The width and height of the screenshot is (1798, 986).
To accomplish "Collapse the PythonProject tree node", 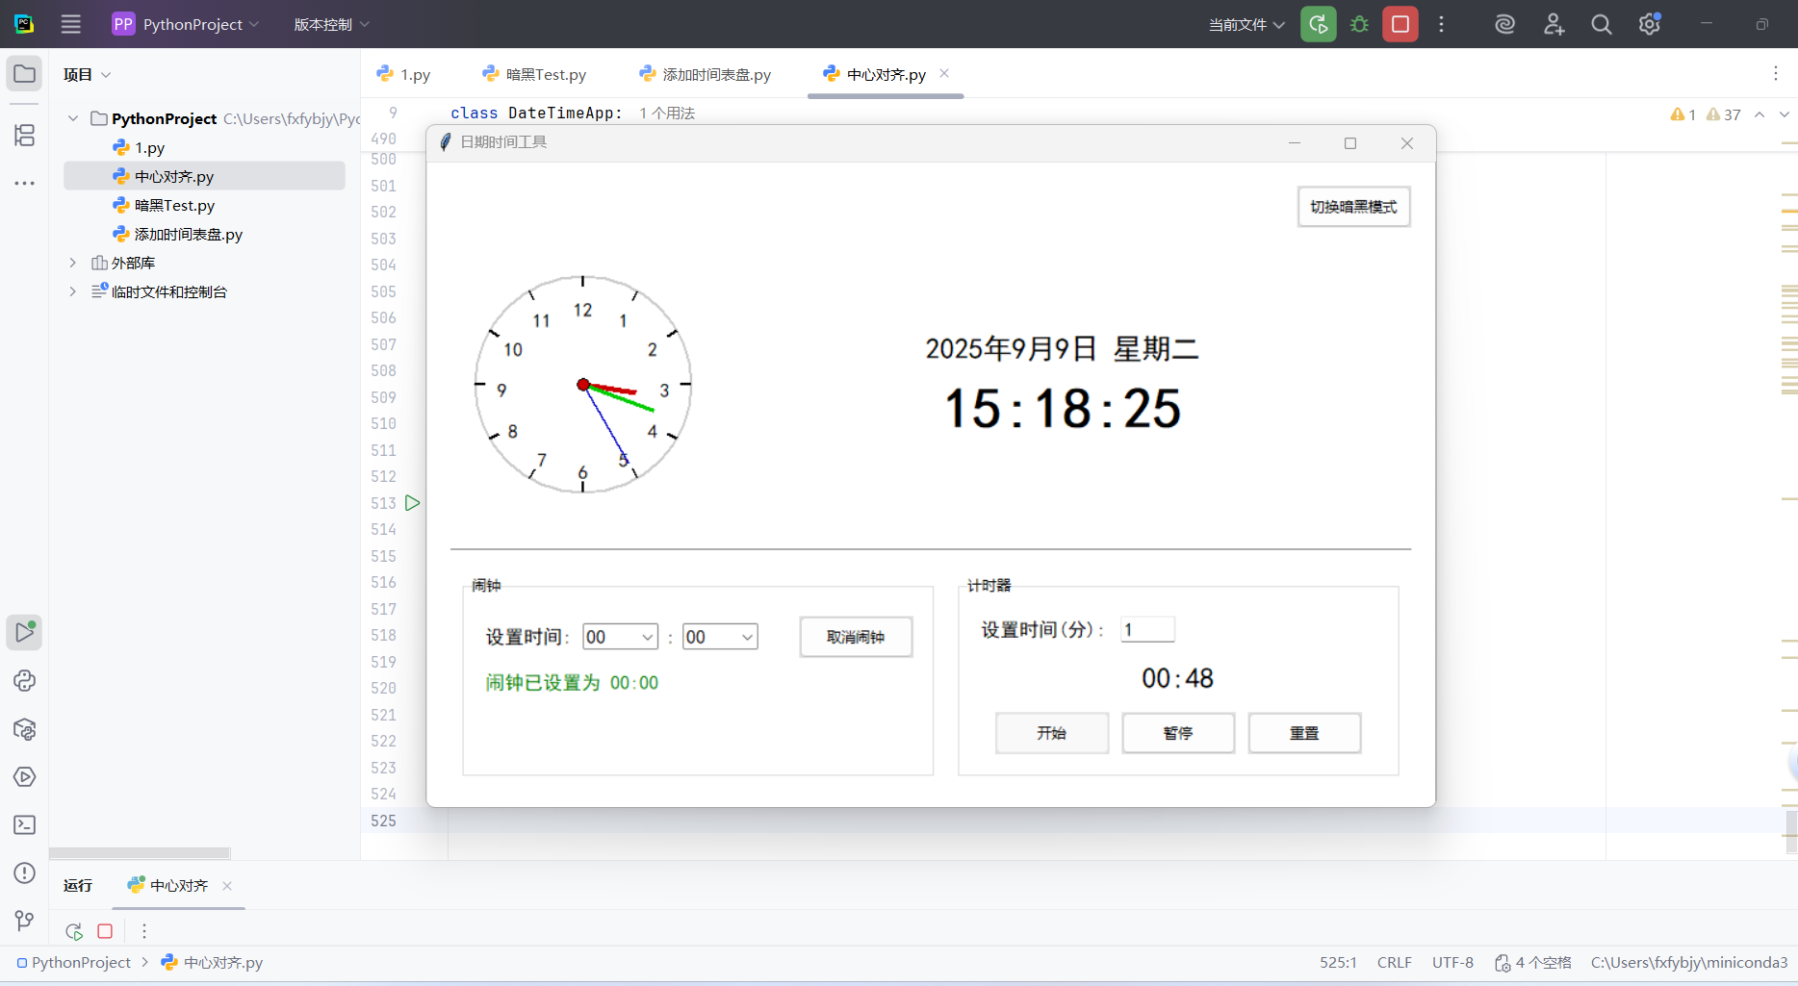I will coord(72,118).
